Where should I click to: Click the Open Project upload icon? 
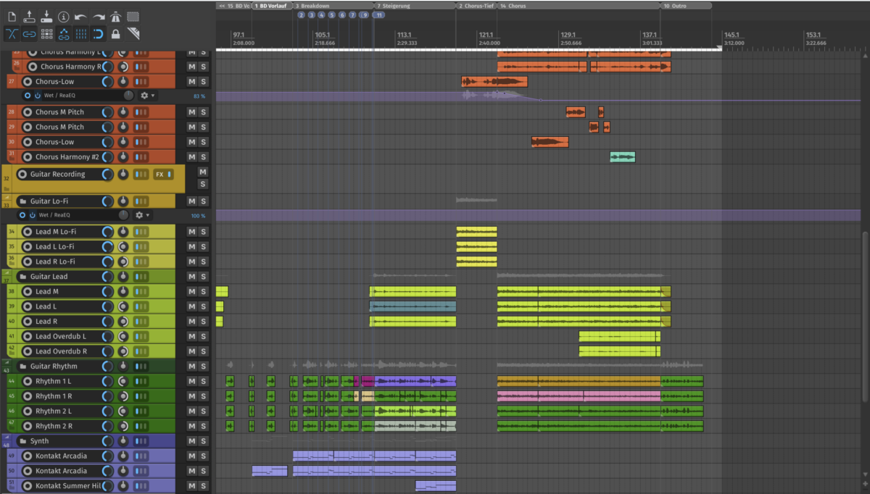pos(29,16)
